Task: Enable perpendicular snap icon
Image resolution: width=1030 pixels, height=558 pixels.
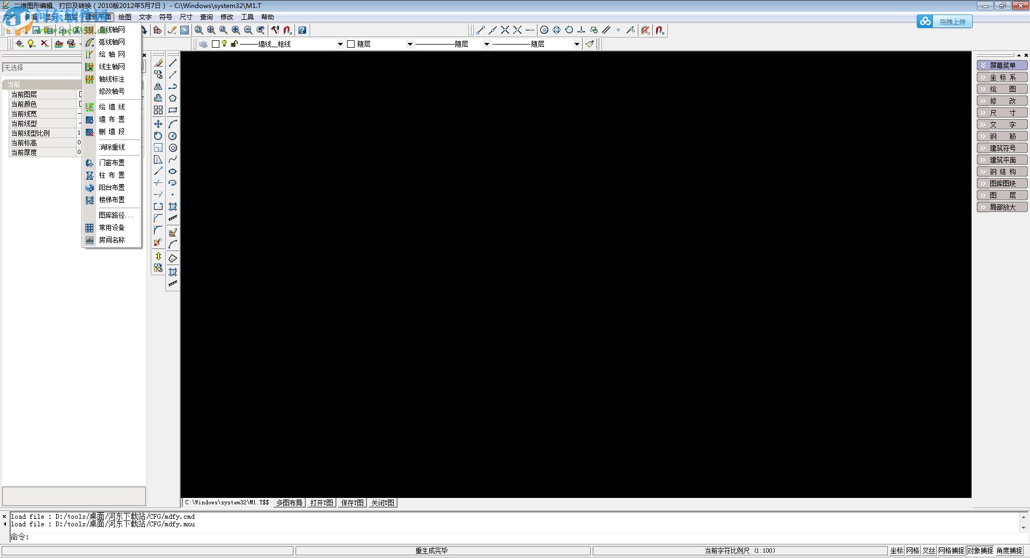Action: [x=581, y=30]
